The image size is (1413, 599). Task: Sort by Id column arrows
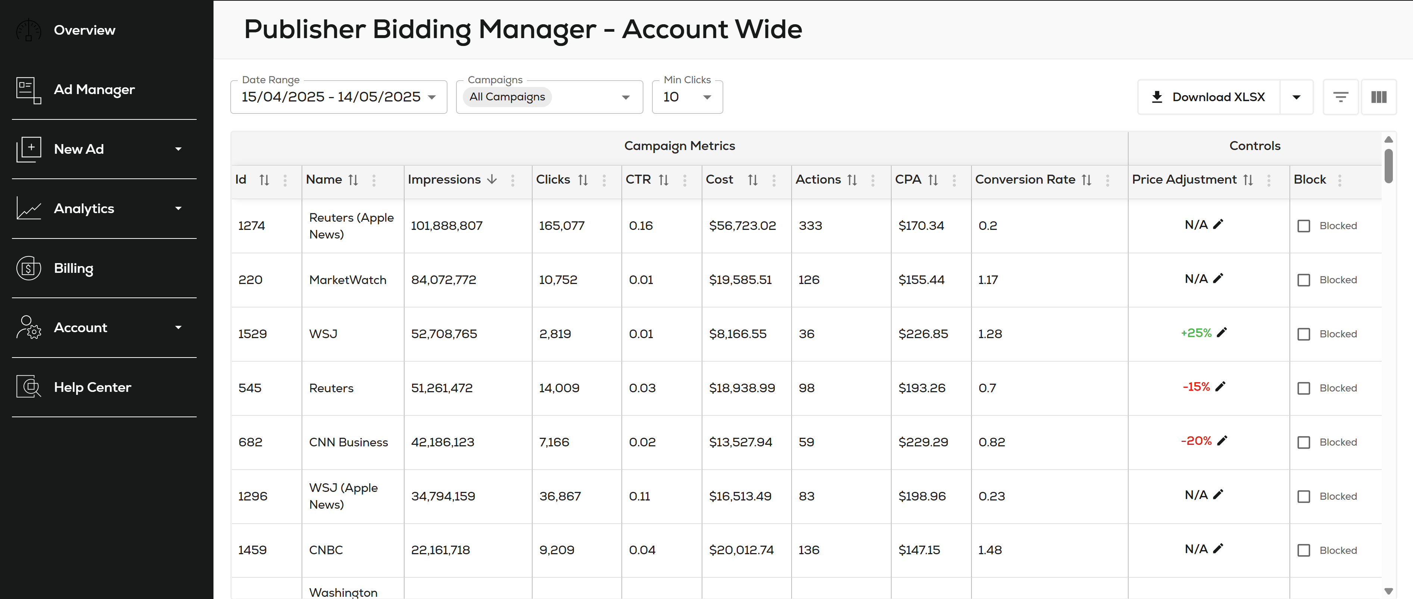(x=264, y=180)
